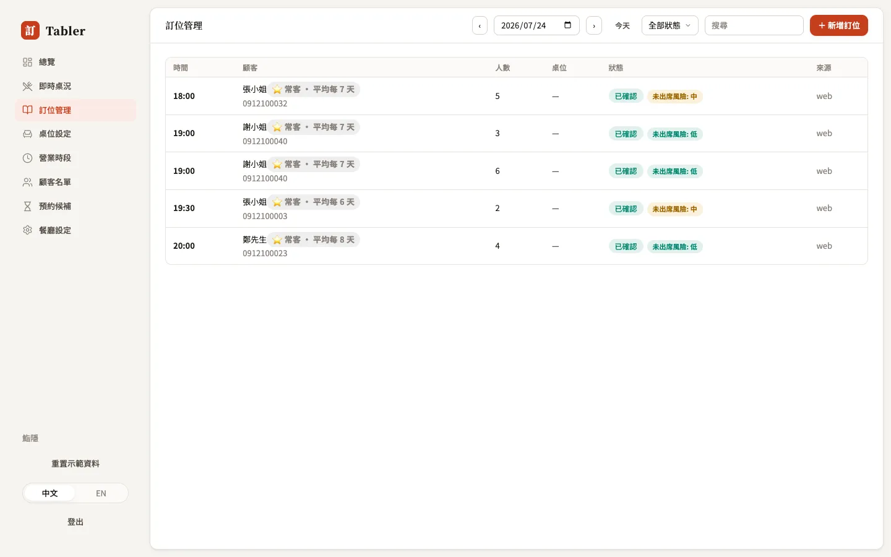Click 新增訂位 button
Viewport: 891px width, 557px height.
pos(839,25)
